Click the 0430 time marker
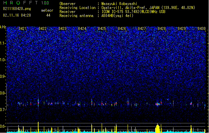The width and height of the screenshot is (209, 133). pos(202,29)
